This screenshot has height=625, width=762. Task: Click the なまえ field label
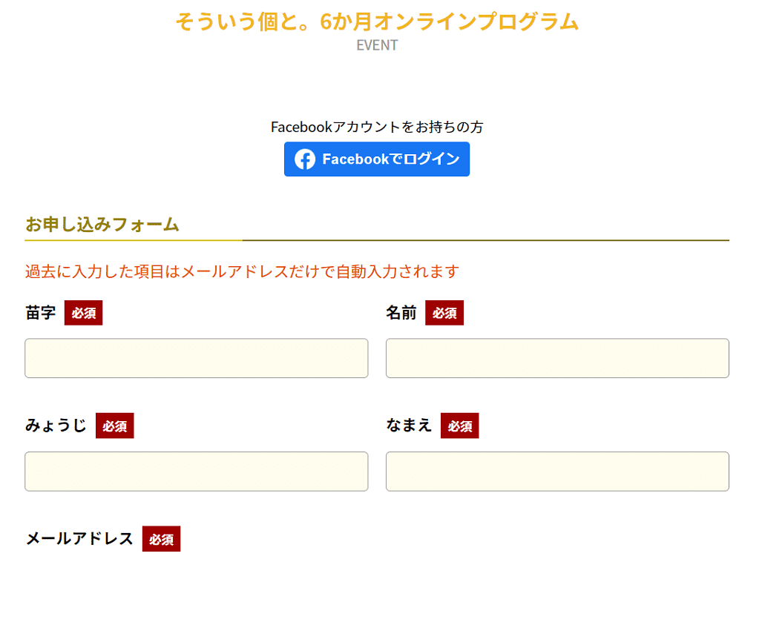(409, 426)
